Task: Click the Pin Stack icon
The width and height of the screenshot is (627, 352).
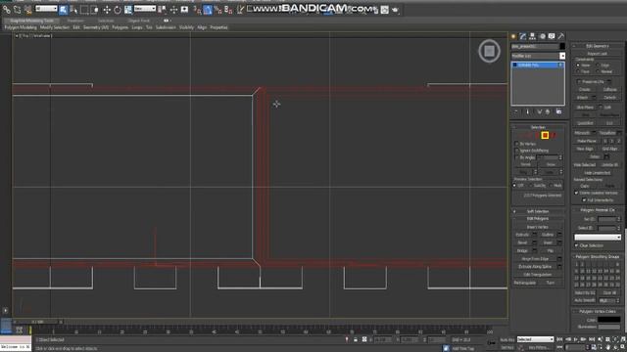Action: point(516,111)
